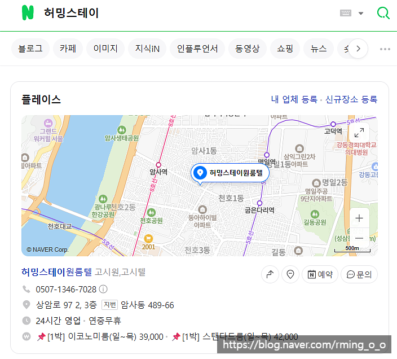Click the phone number 0507-1346-7028
This screenshot has height=359, width=397.
tap(66, 290)
